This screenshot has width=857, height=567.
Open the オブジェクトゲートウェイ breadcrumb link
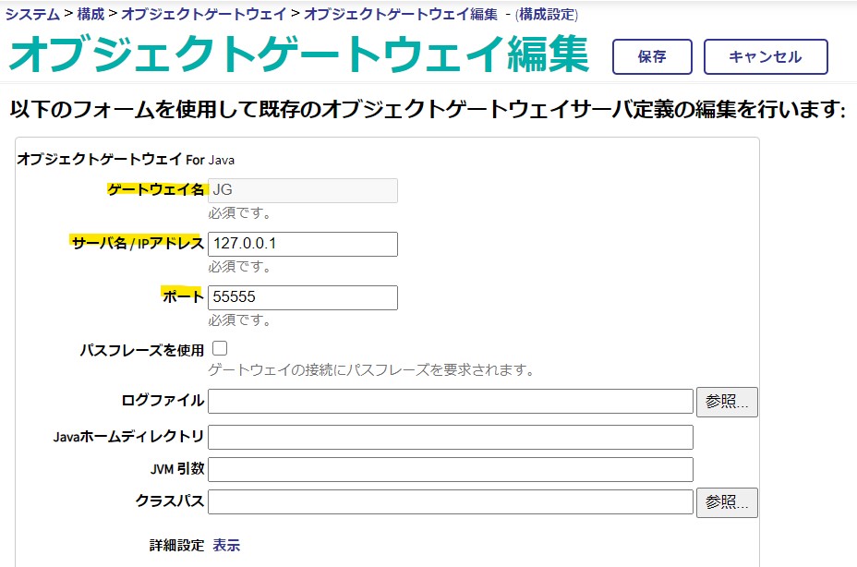[203, 15]
